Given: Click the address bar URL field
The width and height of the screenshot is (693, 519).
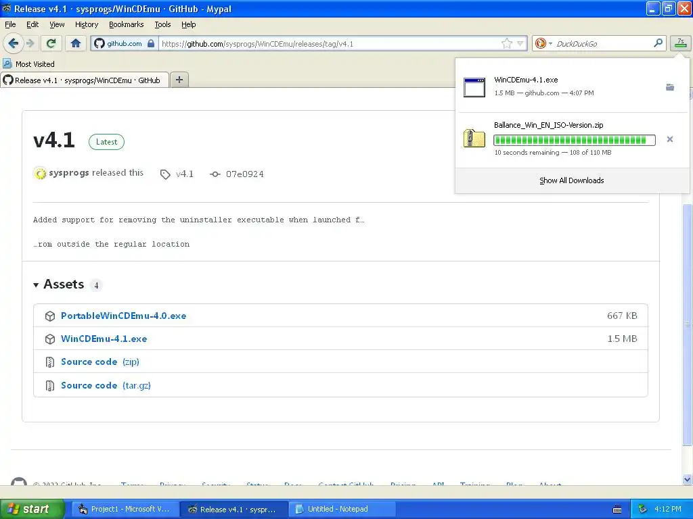Looking at the screenshot, I should pos(330,43).
